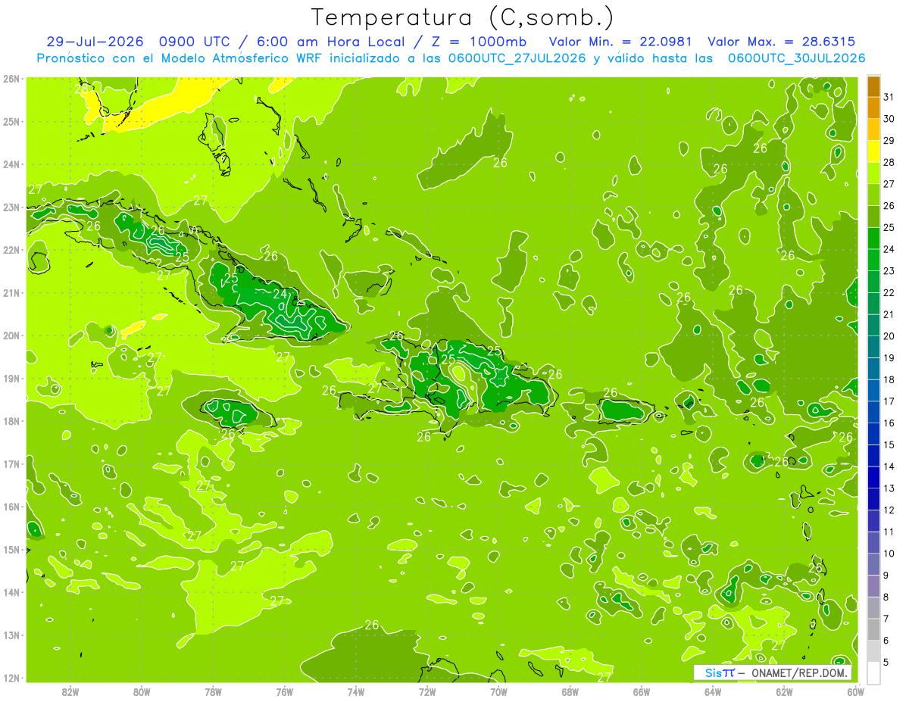Click the purple legend swatch between 8 and 9

[873, 586]
